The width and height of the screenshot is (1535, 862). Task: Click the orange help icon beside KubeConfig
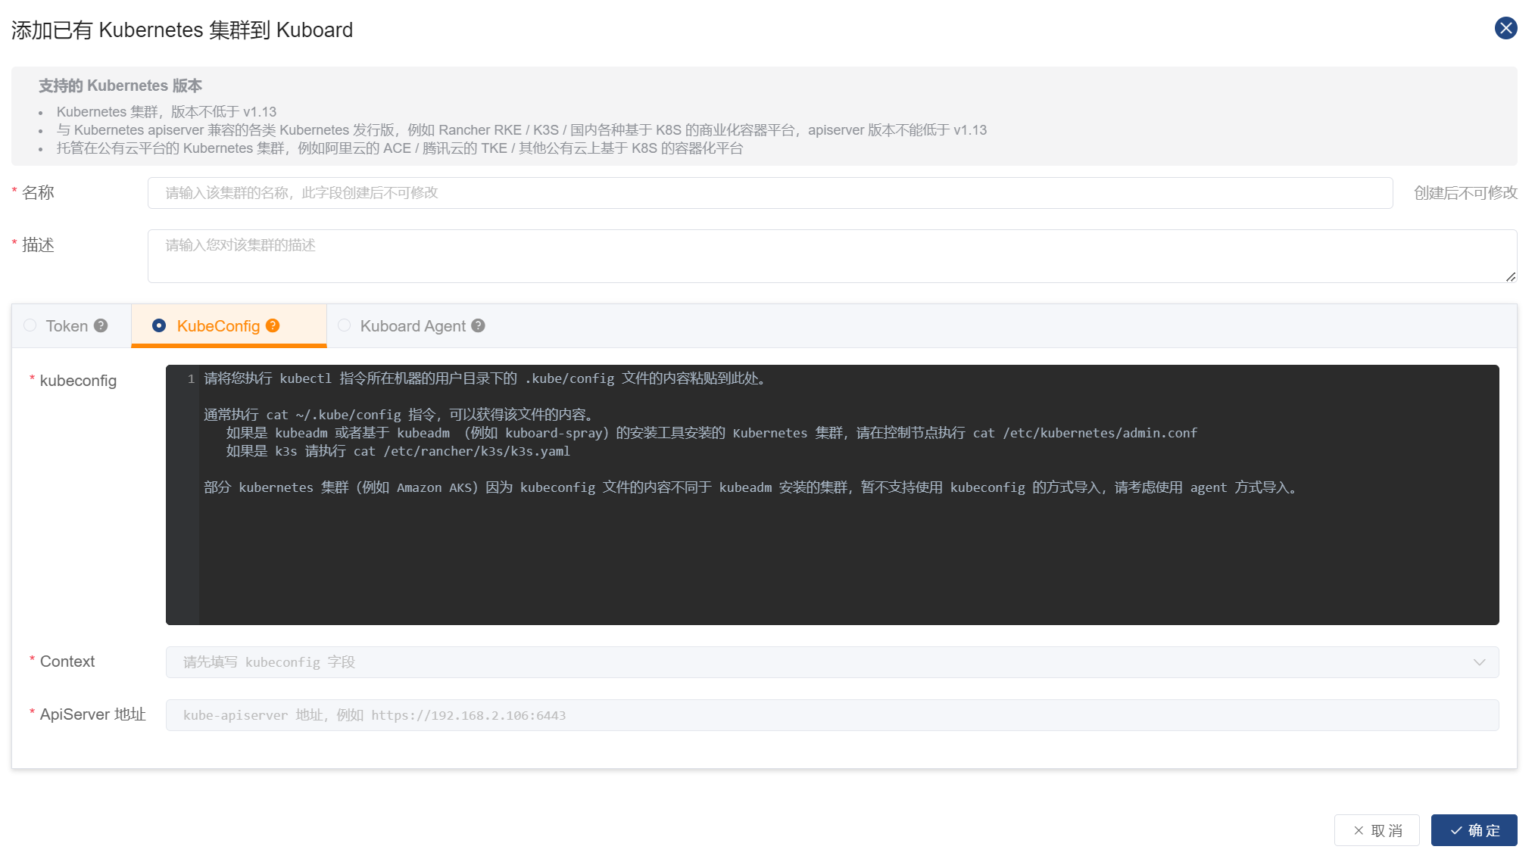(273, 326)
